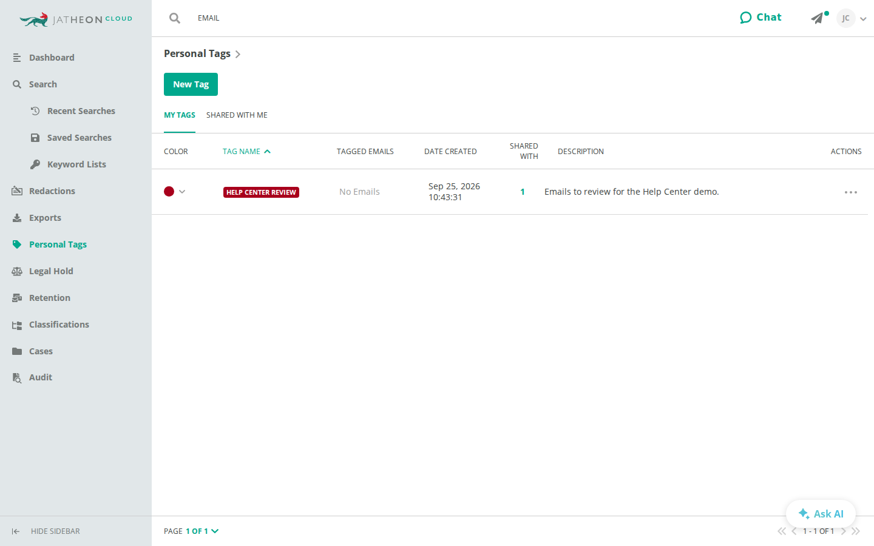Click the Jatheon Cloud logo

(76, 19)
